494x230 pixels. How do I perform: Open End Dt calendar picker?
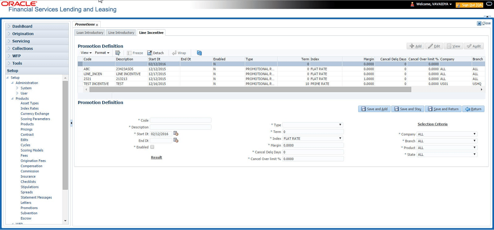coord(176,140)
